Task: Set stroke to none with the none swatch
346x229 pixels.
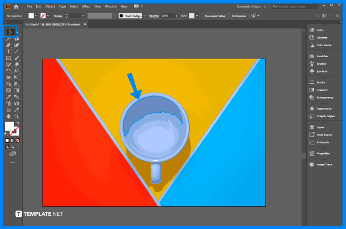Action: (x=18, y=140)
